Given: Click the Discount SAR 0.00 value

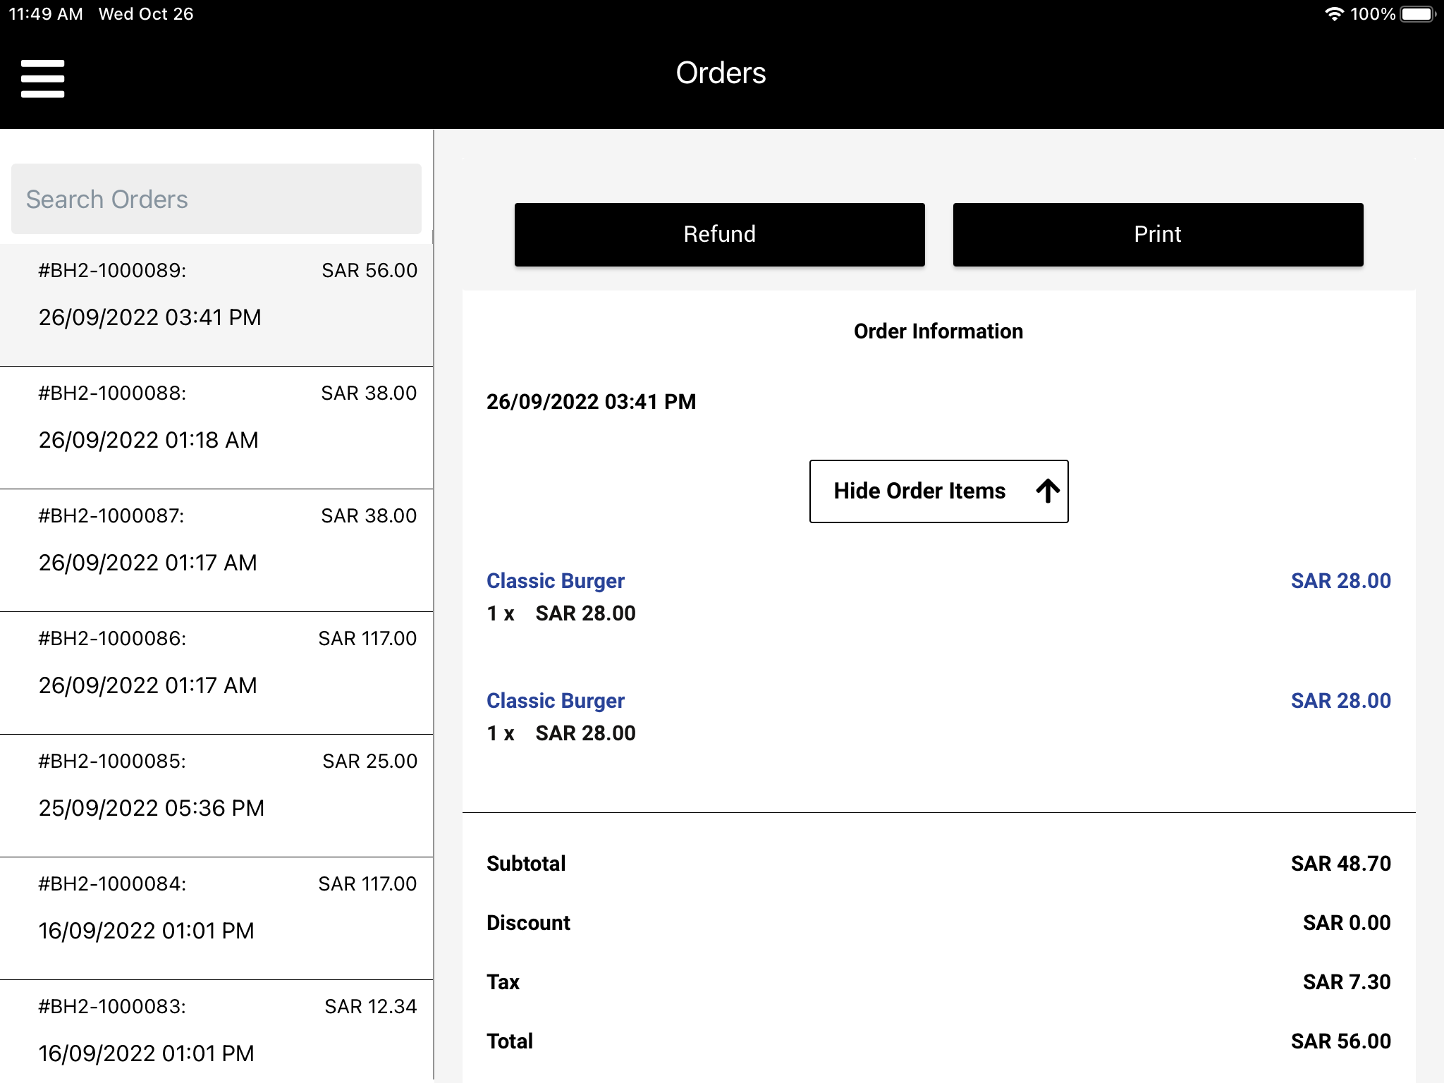Looking at the screenshot, I should (1347, 923).
